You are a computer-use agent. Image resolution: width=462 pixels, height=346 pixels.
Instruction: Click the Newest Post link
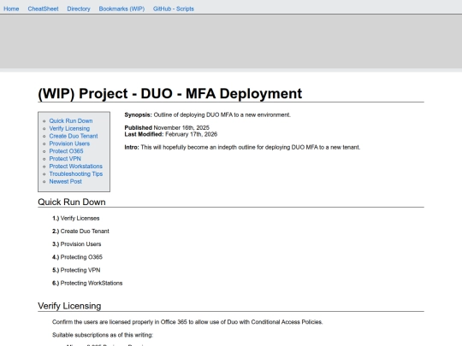pyautogui.click(x=65, y=181)
